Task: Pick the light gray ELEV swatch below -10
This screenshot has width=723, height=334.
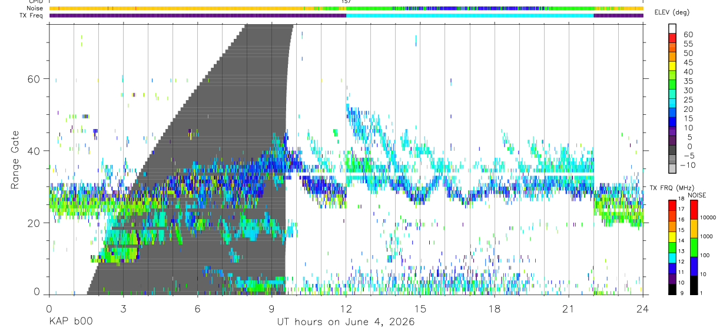Action: [x=673, y=169]
